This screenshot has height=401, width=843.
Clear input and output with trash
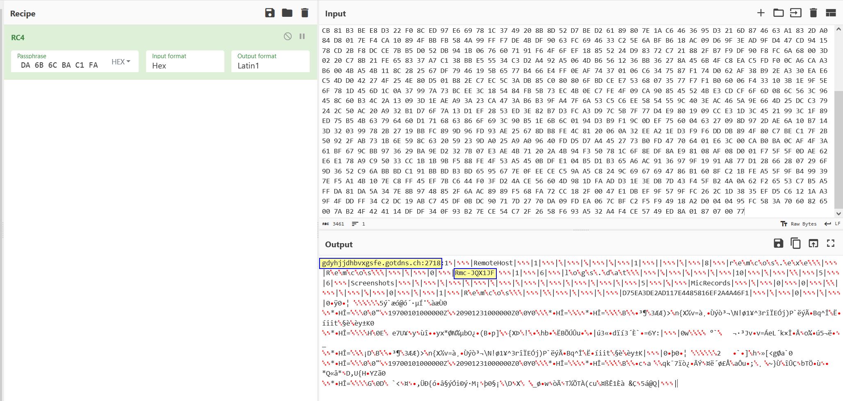tap(813, 13)
